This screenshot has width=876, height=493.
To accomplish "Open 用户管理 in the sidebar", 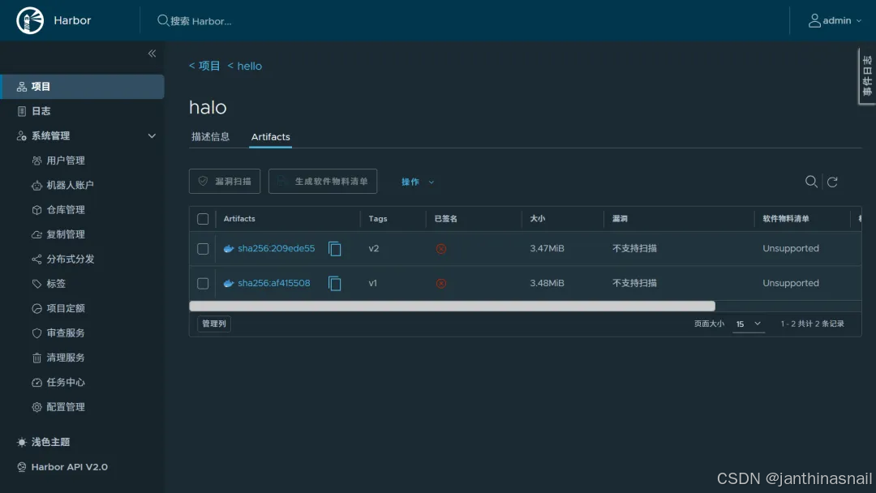I will [x=66, y=161].
